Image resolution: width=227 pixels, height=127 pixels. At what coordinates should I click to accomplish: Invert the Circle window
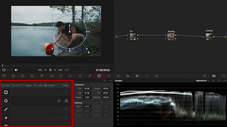click(59, 101)
